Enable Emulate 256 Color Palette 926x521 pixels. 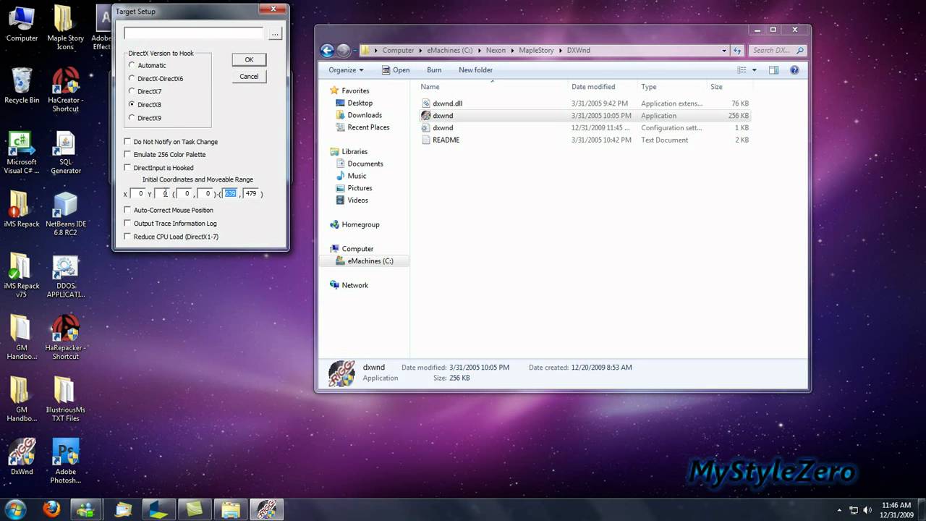(128, 154)
